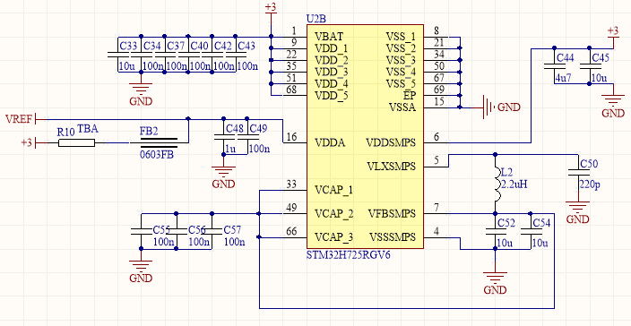The image size is (631, 326).
Task: Click the TBA value of R10
Action: pos(88,129)
